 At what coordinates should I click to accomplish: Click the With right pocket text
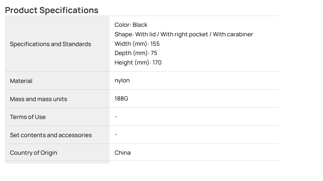(184, 34)
